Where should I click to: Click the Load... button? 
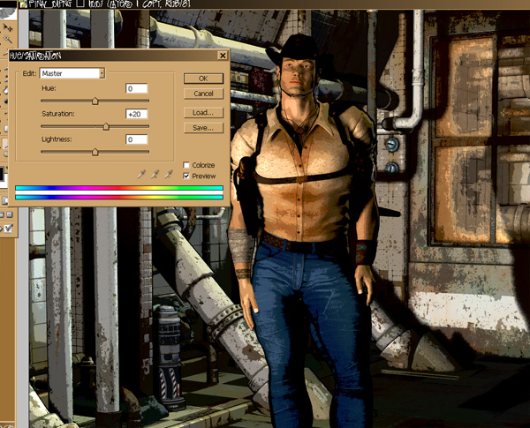203,112
